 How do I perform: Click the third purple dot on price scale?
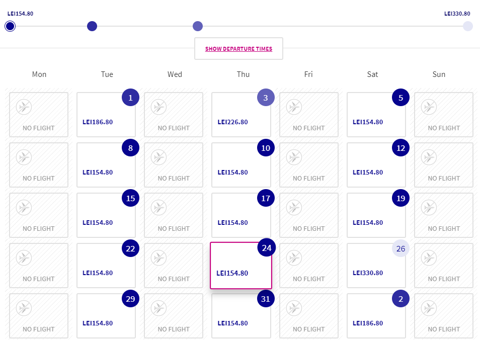[x=197, y=26]
